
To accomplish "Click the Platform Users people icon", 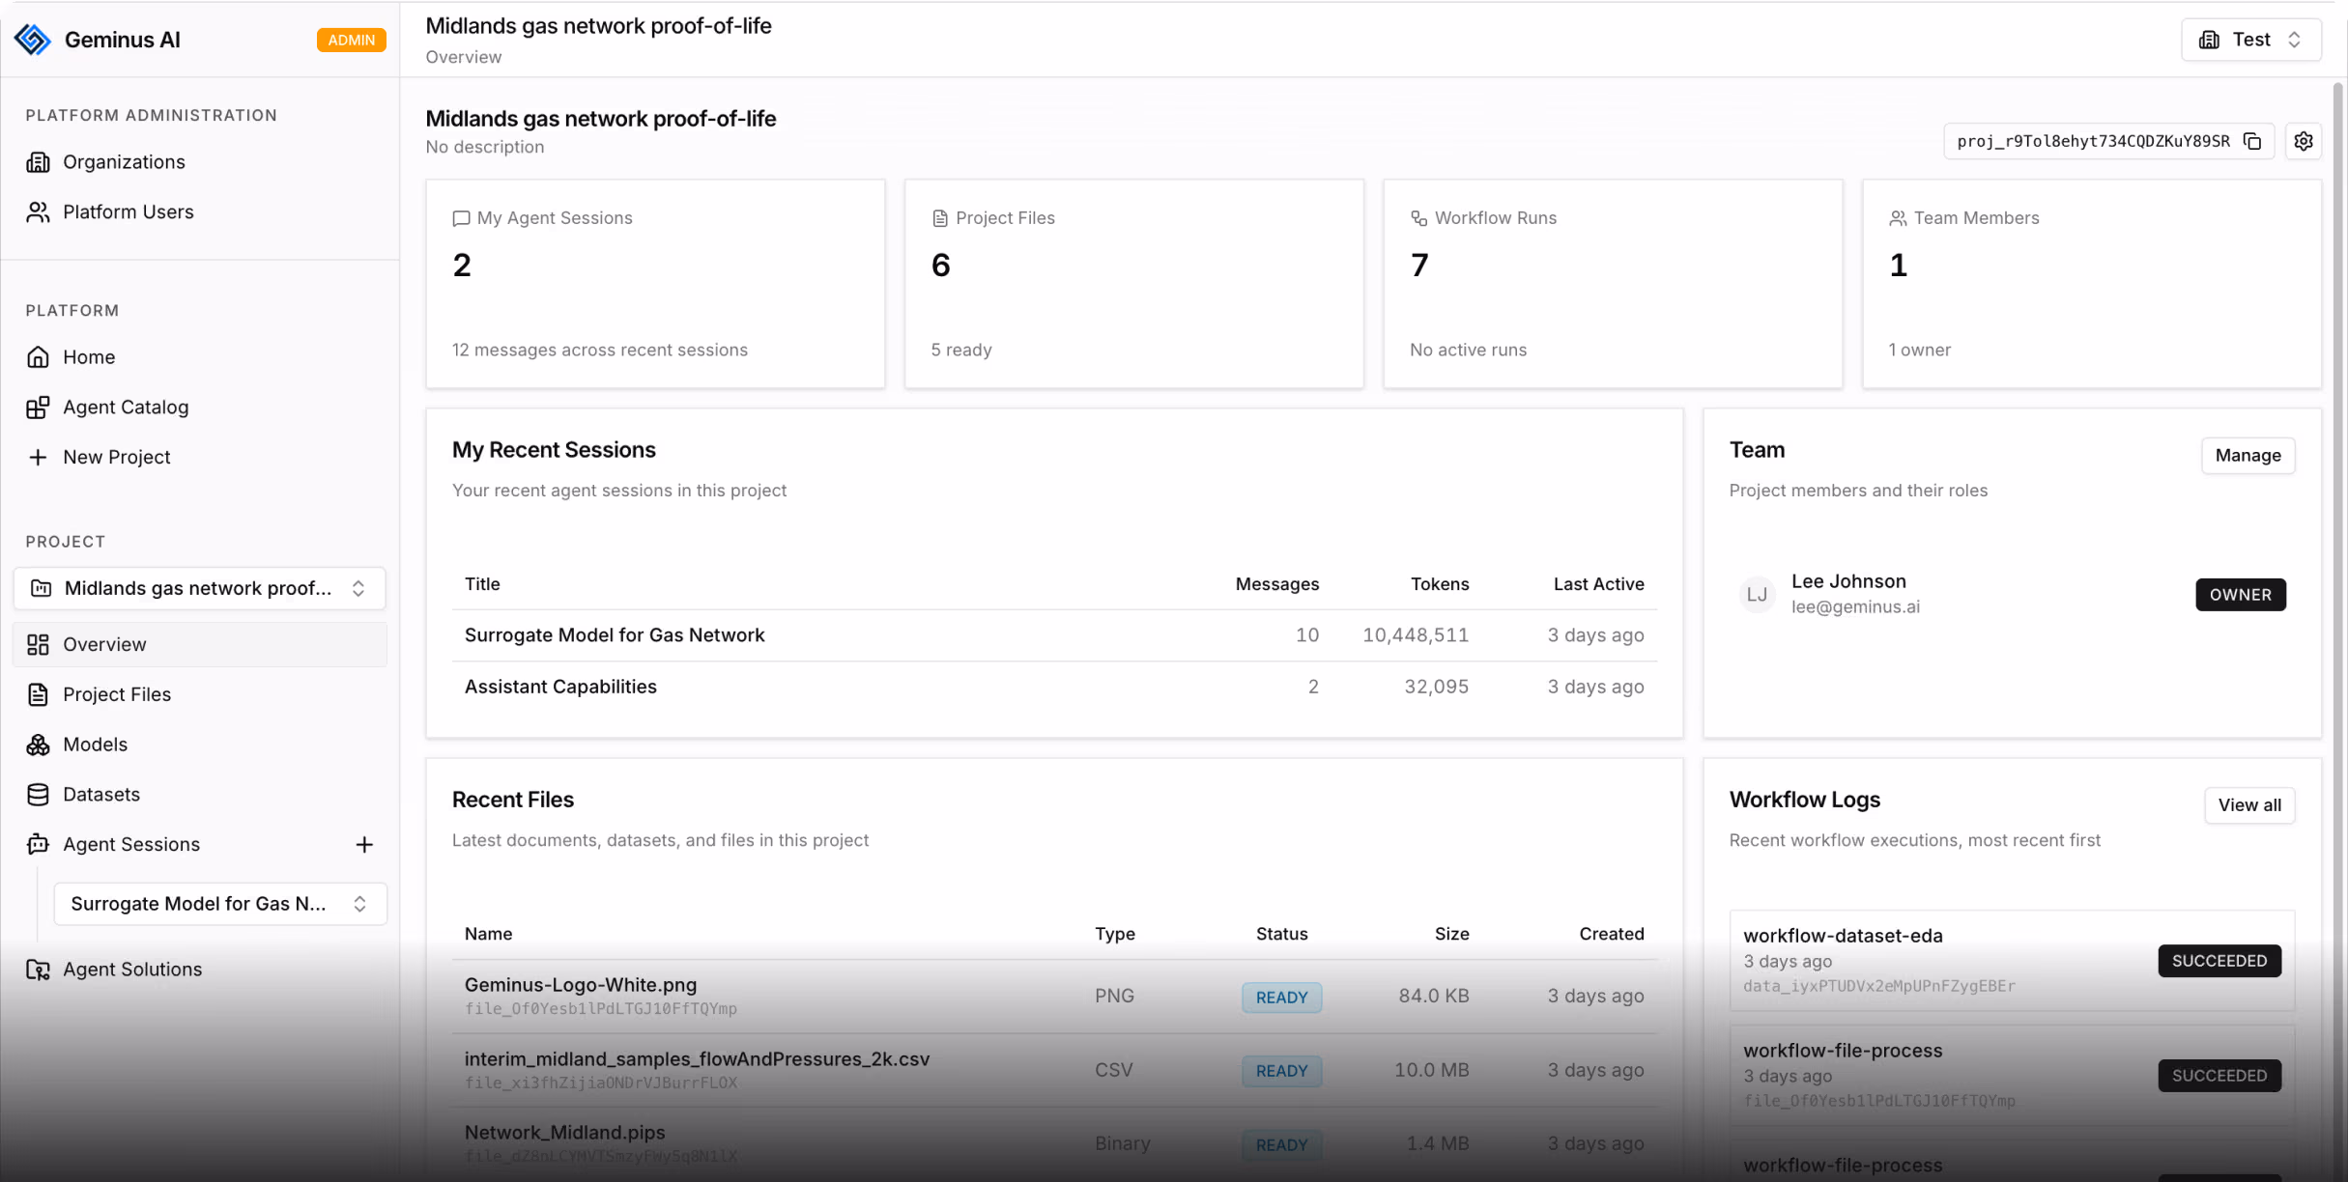I will click(x=38, y=212).
